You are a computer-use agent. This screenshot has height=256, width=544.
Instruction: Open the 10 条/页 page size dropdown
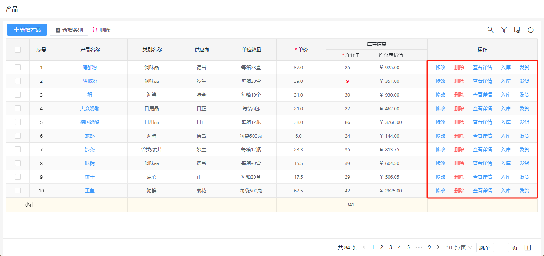[x=460, y=247]
